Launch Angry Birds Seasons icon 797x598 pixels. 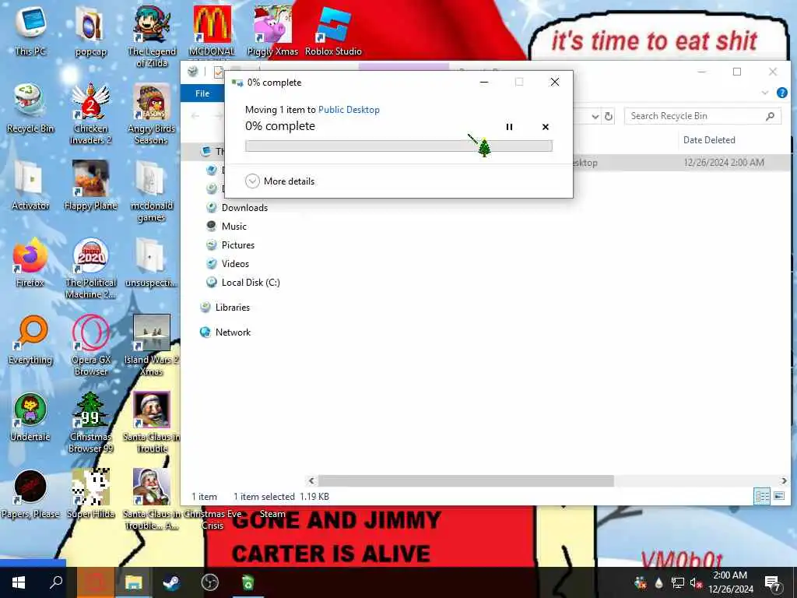(152, 113)
